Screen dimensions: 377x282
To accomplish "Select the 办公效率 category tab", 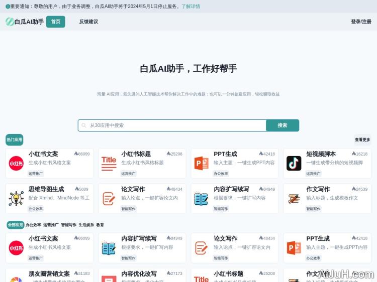I will click(33, 225).
